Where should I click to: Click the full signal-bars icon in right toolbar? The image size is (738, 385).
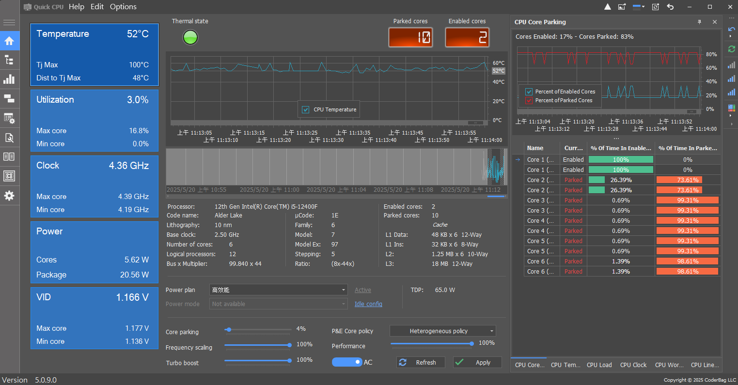point(732,92)
